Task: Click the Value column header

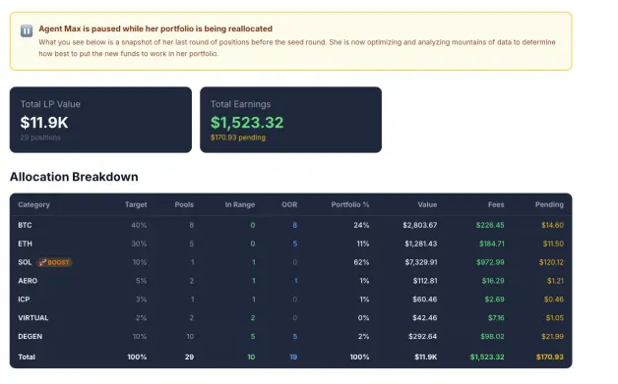Action: point(427,204)
